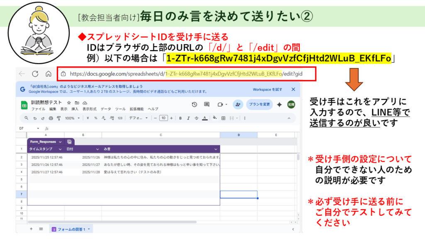Expand the タイムスタンプ column filter dropdown
Viewport: 425px width, 239px height.
[x=61, y=149]
